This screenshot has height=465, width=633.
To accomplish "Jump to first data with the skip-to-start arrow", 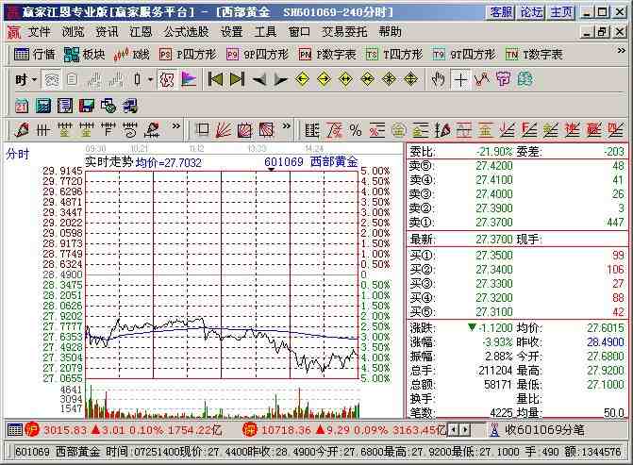I will coord(215,79).
